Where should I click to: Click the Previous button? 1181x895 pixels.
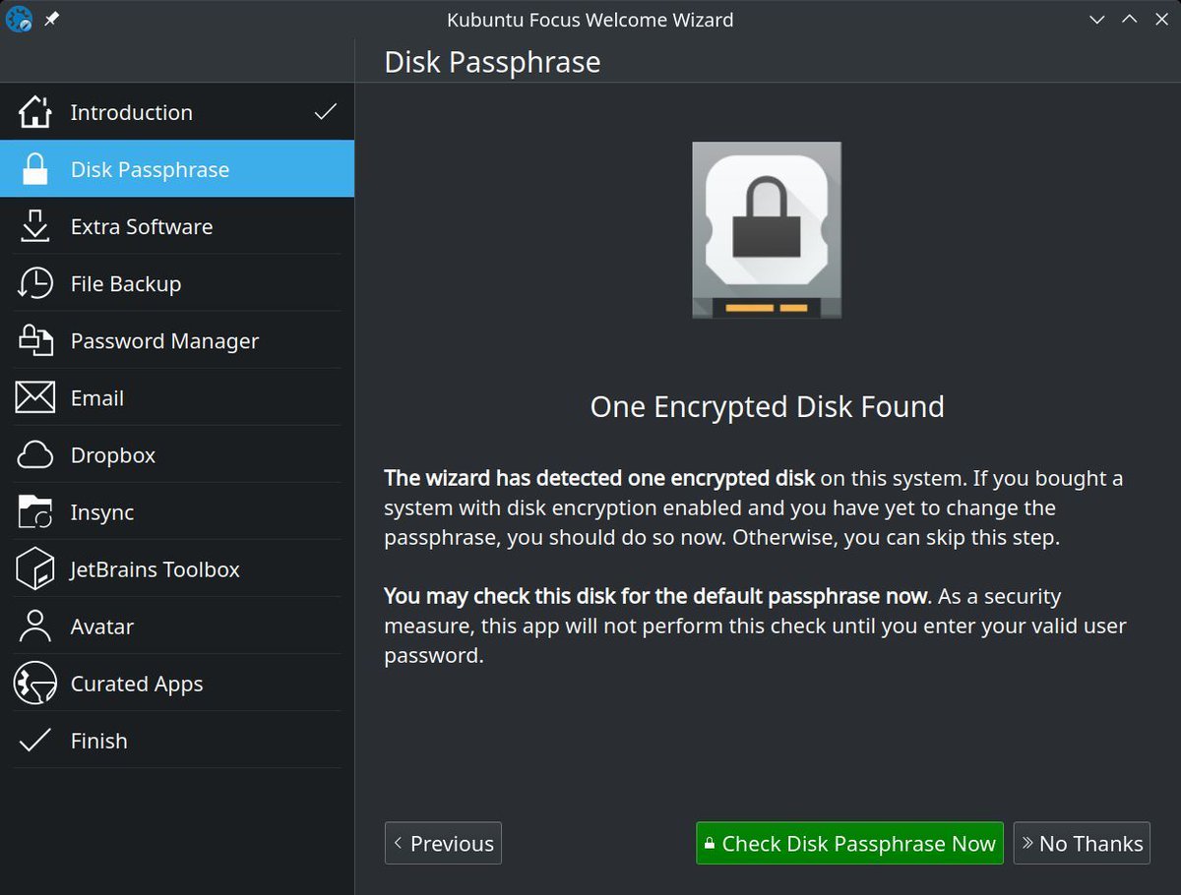[x=443, y=843]
